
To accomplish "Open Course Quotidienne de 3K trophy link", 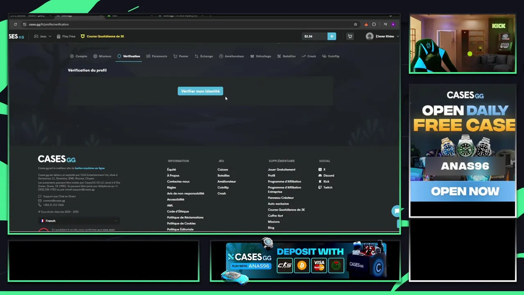I will pos(102,36).
